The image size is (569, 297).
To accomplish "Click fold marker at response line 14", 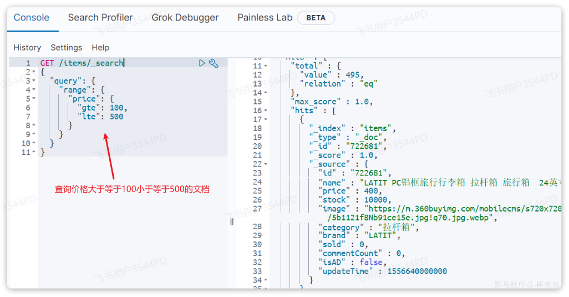I will [x=266, y=93].
